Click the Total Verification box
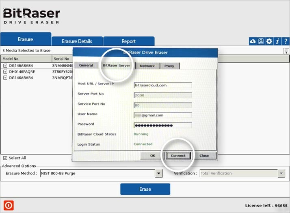 click(x=239, y=174)
